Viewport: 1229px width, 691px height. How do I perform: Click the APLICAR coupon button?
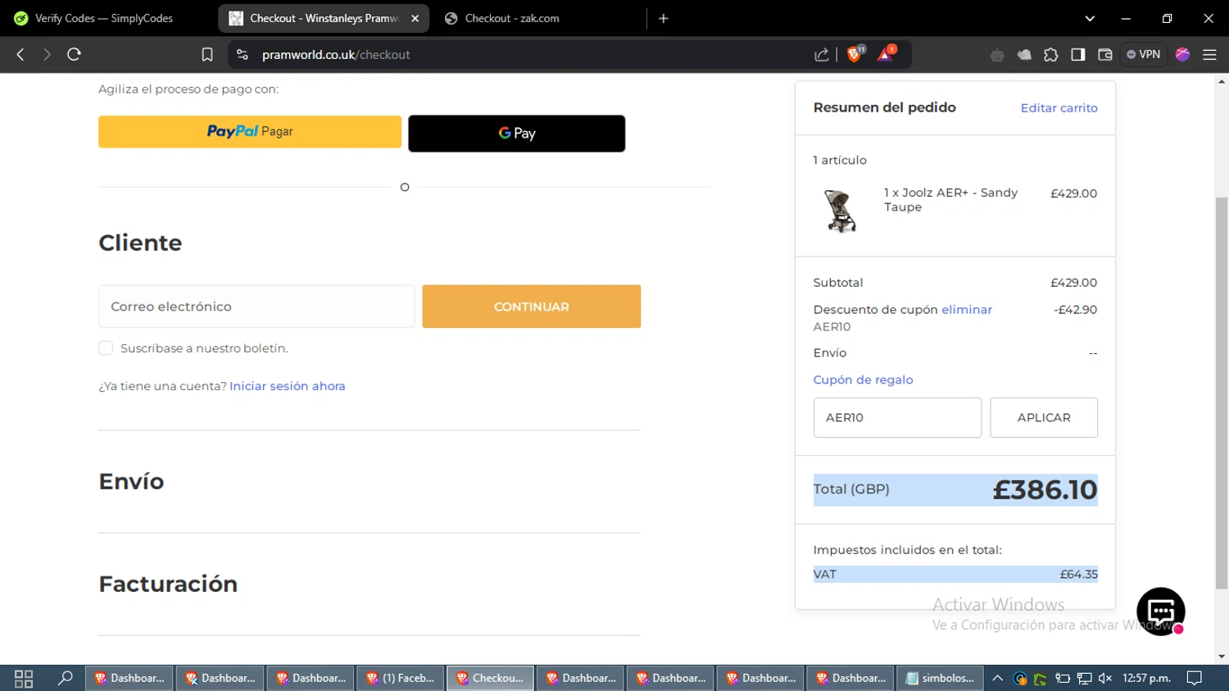[1044, 418]
